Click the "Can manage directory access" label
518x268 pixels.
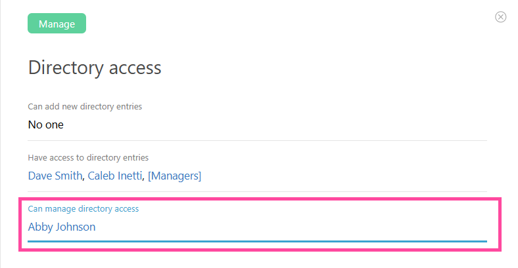83,208
